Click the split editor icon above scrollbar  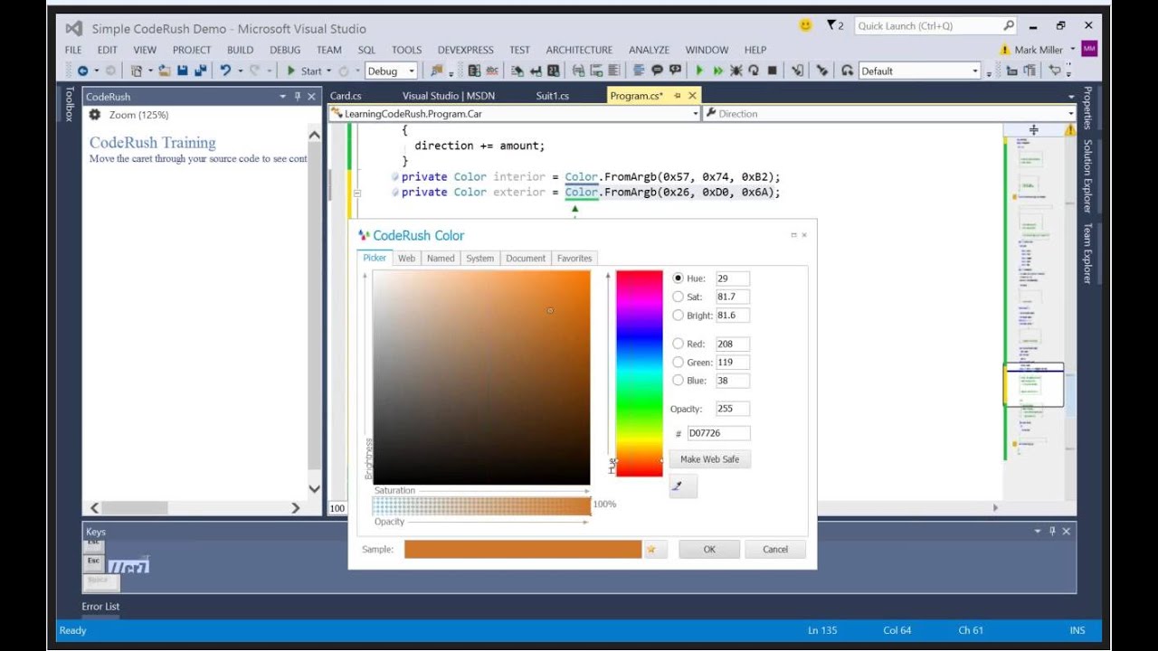click(1033, 129)
